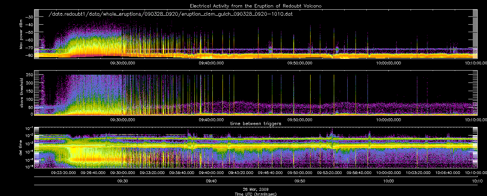Click the '250' tick on above threshold axis
487x196 pixels.
click(x=30, y=75)
